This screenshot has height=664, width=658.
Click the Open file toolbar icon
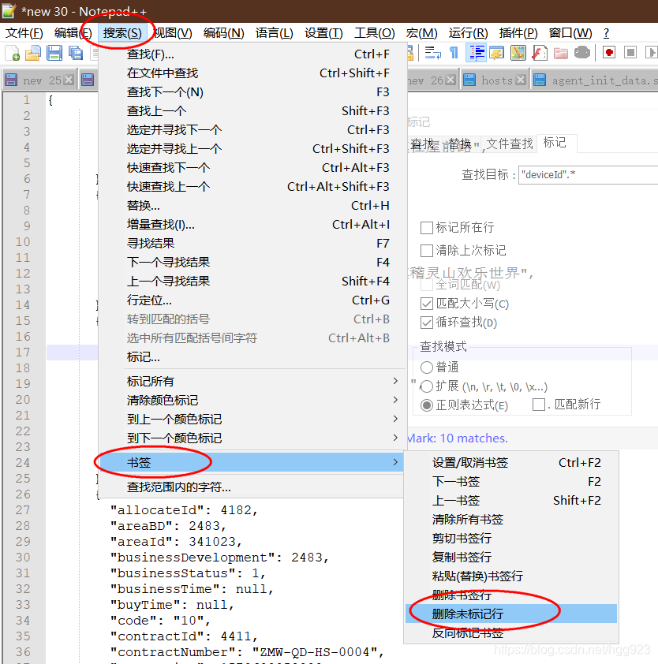(33, 53)
